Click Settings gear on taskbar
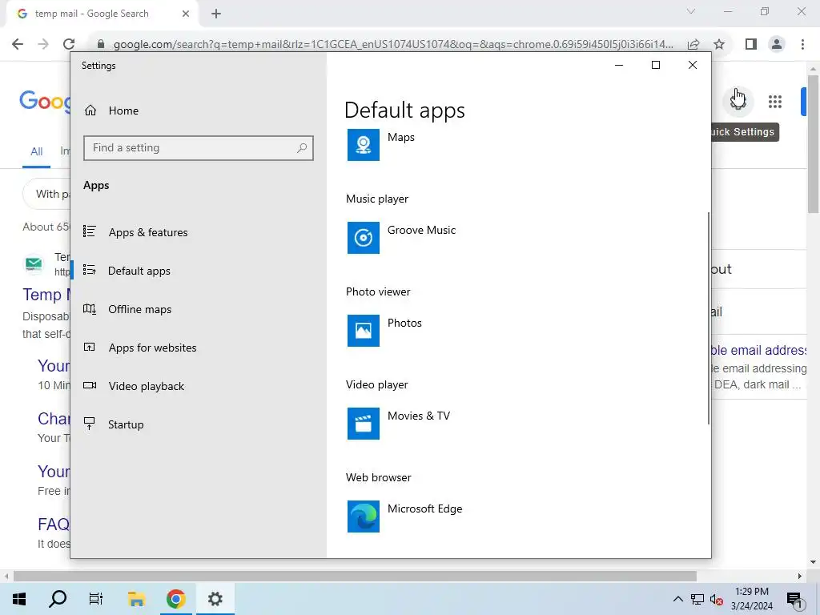Image resolution: width=820 pixels, height=615 pixels. pyautogui.click(x=215, y=599)
